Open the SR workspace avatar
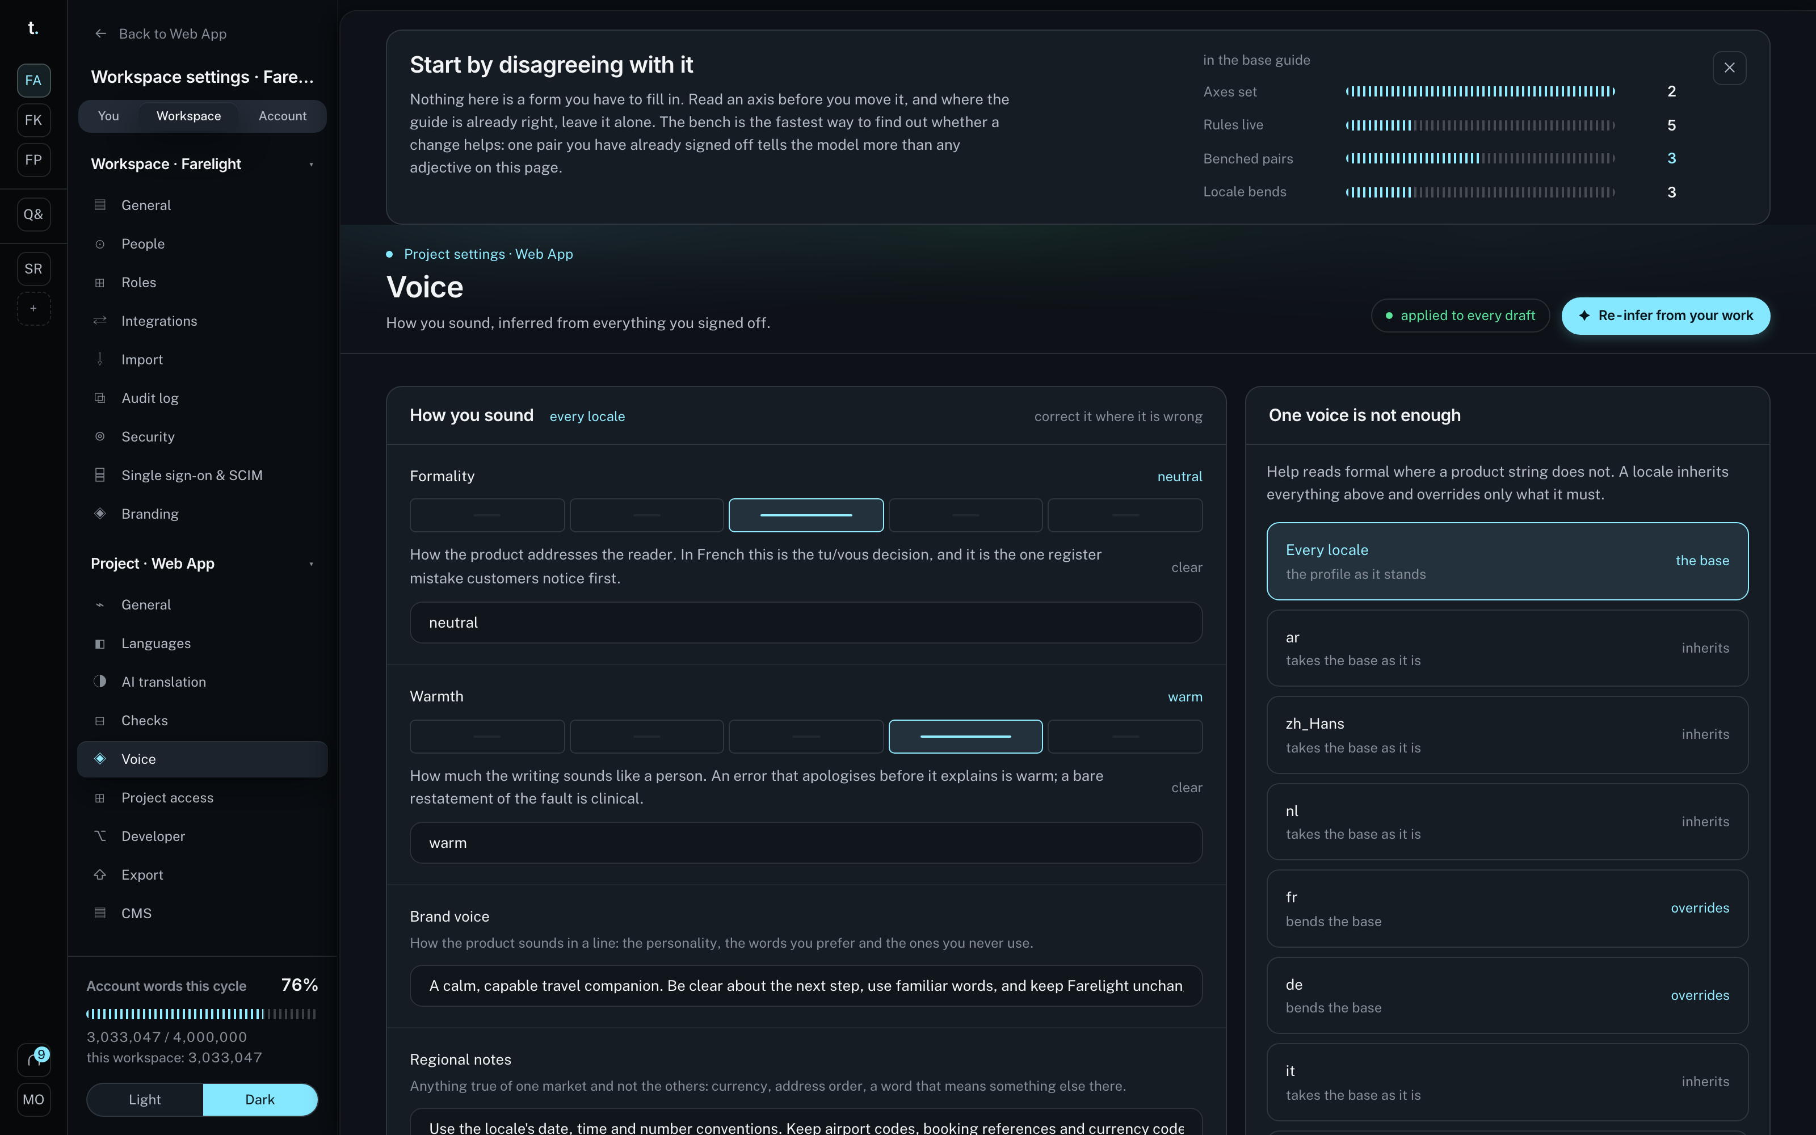This screenshot has height=1135, width=1816. [33, 269]
